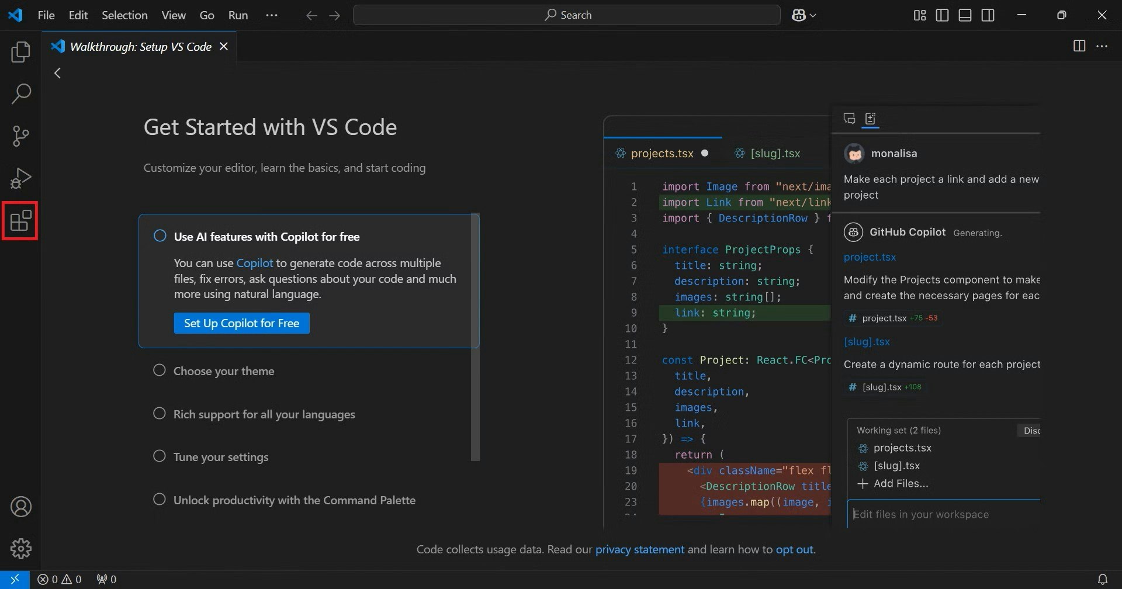Open the Run and Debug view
Screen dimensions: 1122x589
coord(21,178)
